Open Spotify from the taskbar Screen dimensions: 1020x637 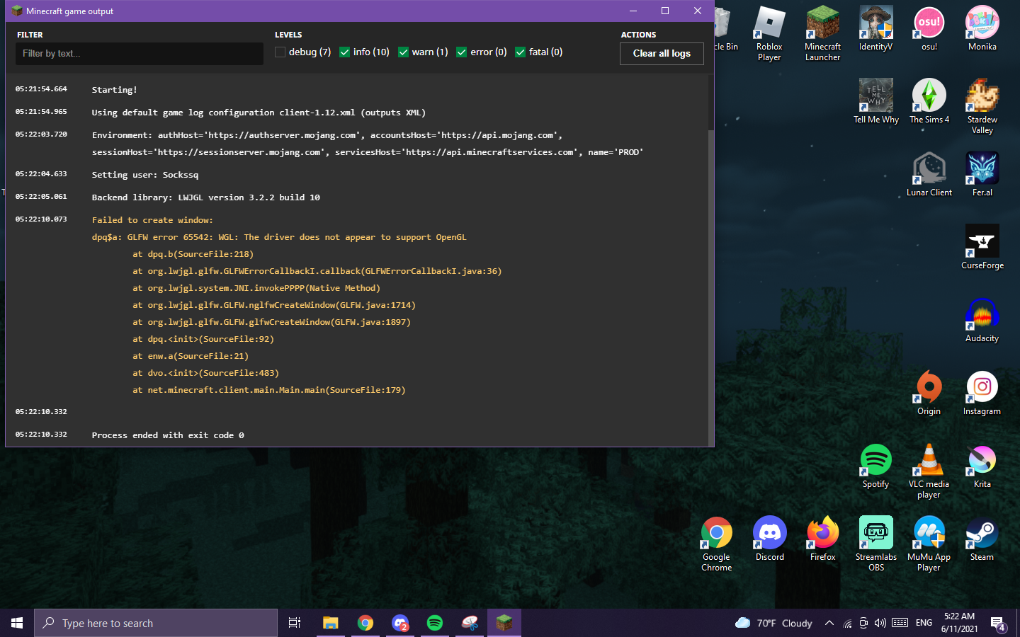pos(435,623)
